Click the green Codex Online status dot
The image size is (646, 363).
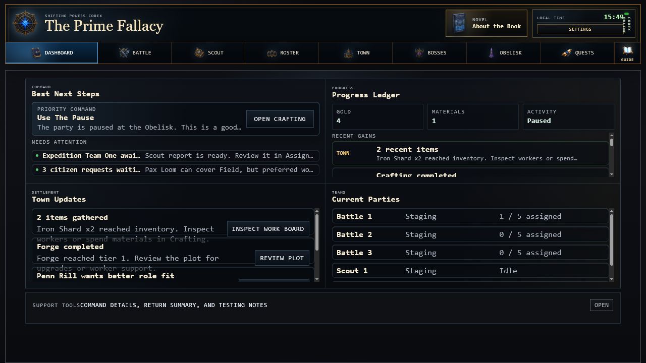click(x=627, y=14)
